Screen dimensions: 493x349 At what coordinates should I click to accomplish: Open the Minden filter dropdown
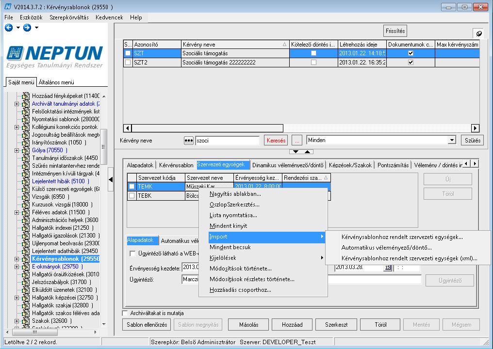[x=452, y=140]
